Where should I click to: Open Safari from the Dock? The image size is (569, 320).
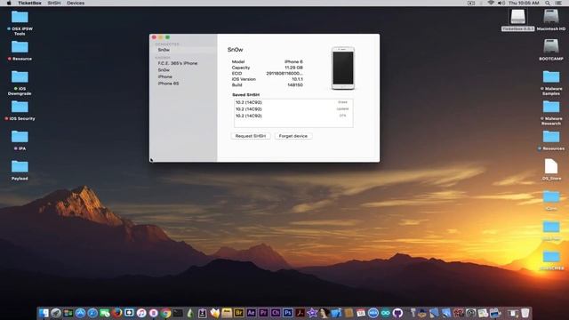pyautogui.click(x=92, y=313)
